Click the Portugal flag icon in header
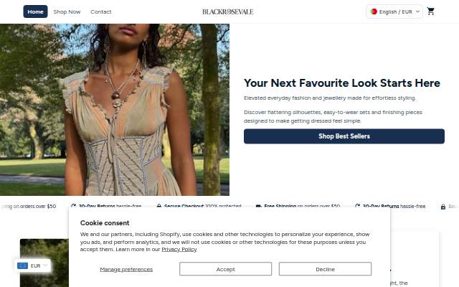Viewport: 459px width, 287px height. (374, 11)
